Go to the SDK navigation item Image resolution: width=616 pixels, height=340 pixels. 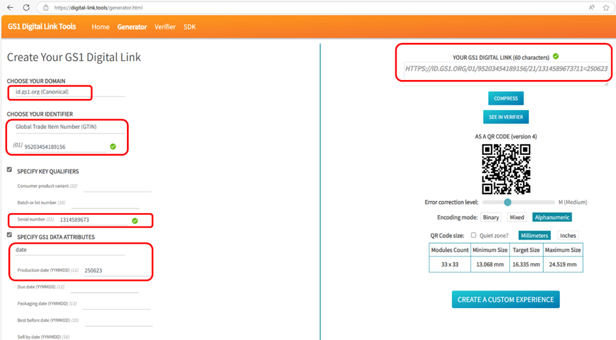tap(189, 27)
